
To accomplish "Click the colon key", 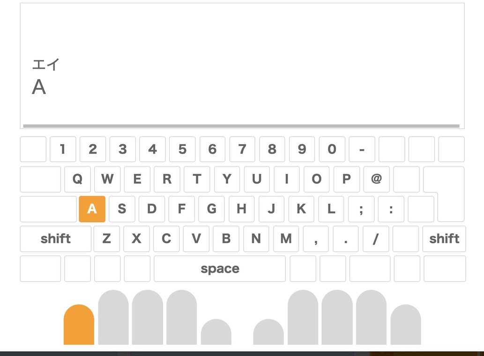I will pos(391,209).
